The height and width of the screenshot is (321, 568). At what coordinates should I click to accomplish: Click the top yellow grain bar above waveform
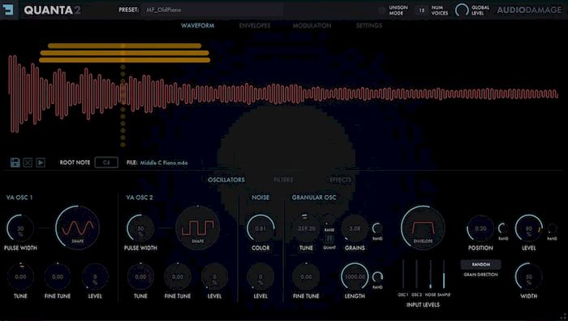click(125, 46)
